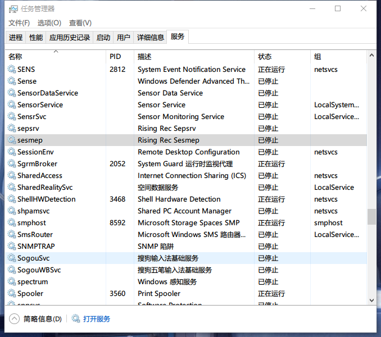This screenshot has height=337, width=381.
Task: Click the SensrSvc gear icon
Action: pos(12,116)
